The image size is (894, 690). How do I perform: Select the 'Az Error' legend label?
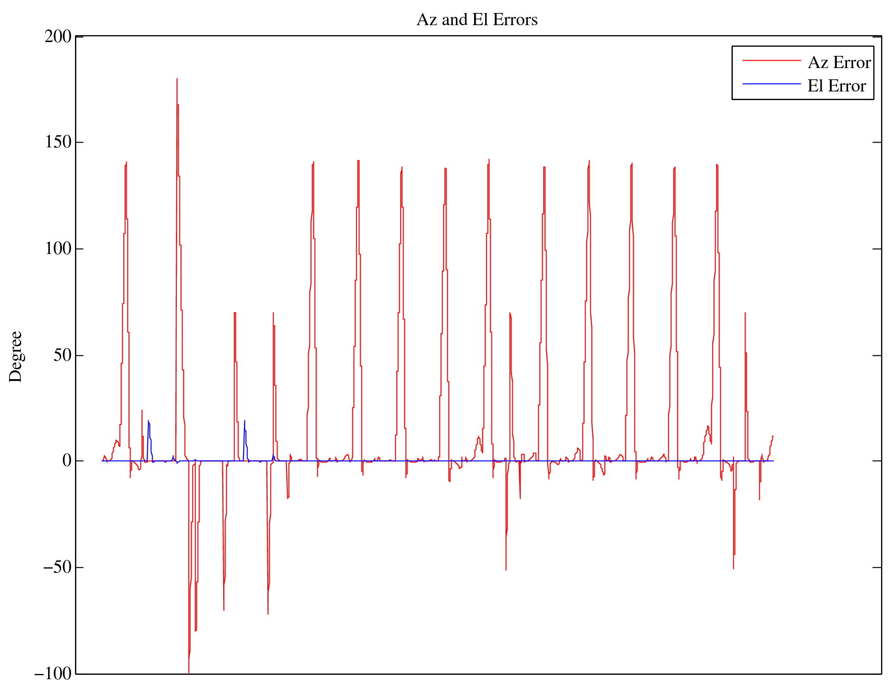pyautogui.click(x=839, y=63)
